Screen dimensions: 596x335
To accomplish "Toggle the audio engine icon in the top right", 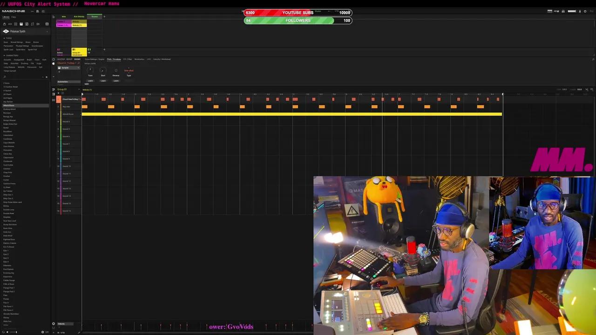I will coord(585,12).
